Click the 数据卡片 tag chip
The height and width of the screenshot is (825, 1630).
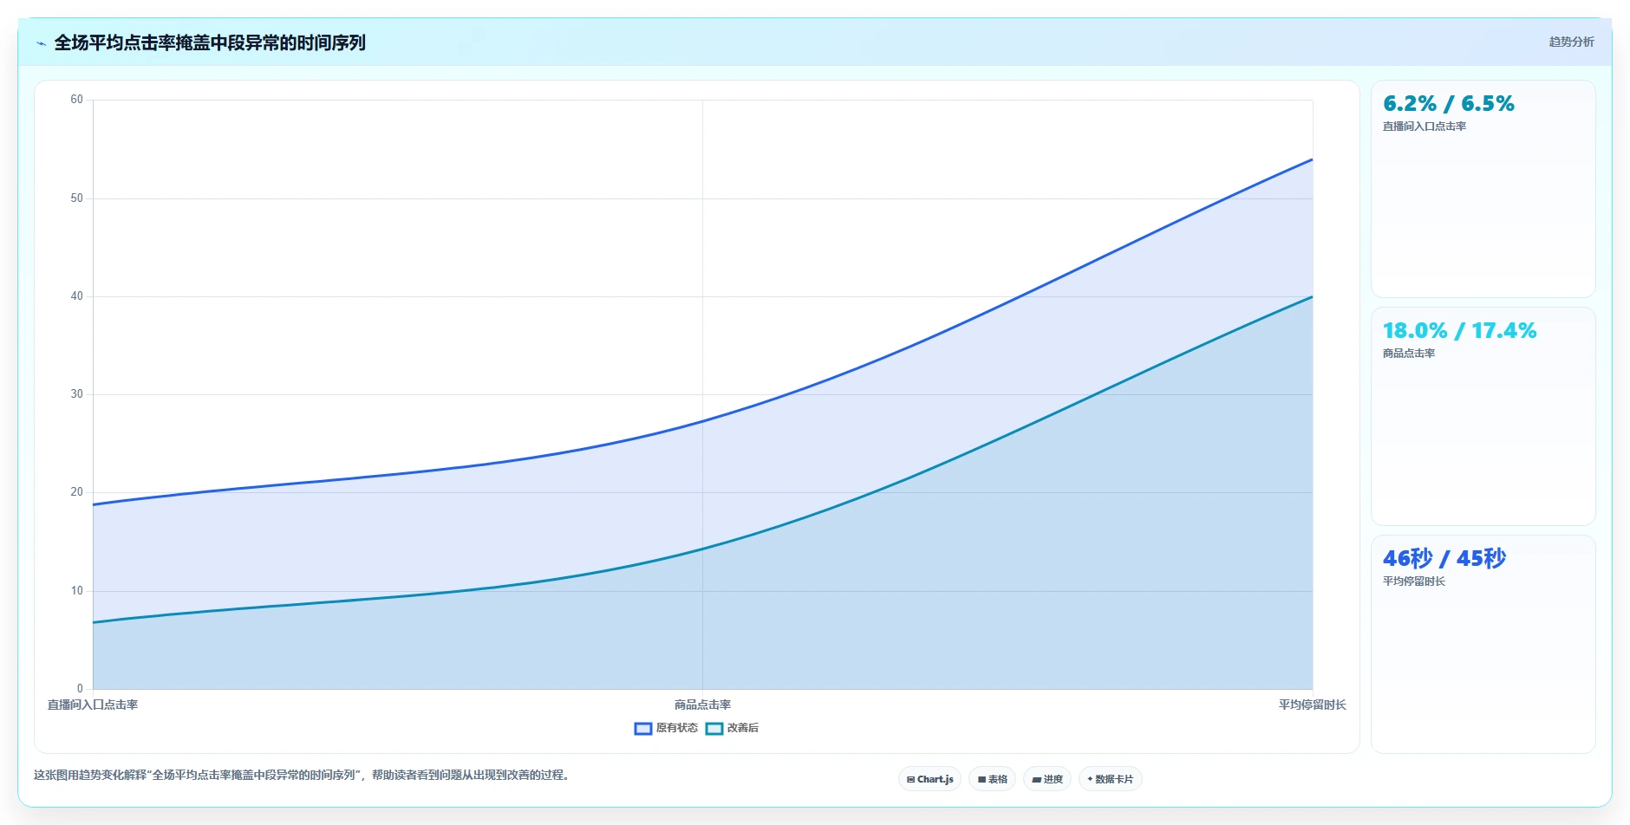[x=1110, y=779]
